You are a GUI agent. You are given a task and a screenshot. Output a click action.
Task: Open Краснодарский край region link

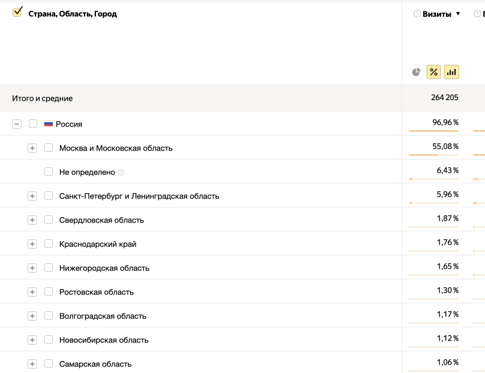click(98, 244)
